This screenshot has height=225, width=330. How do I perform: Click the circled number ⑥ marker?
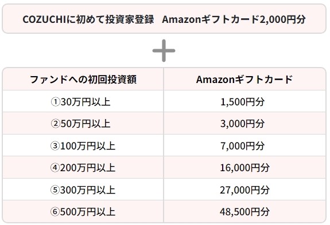(55, 212)
